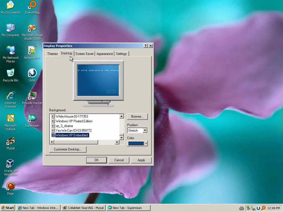Select Windows XP Pirated Edition background

[x=74, y=121]
